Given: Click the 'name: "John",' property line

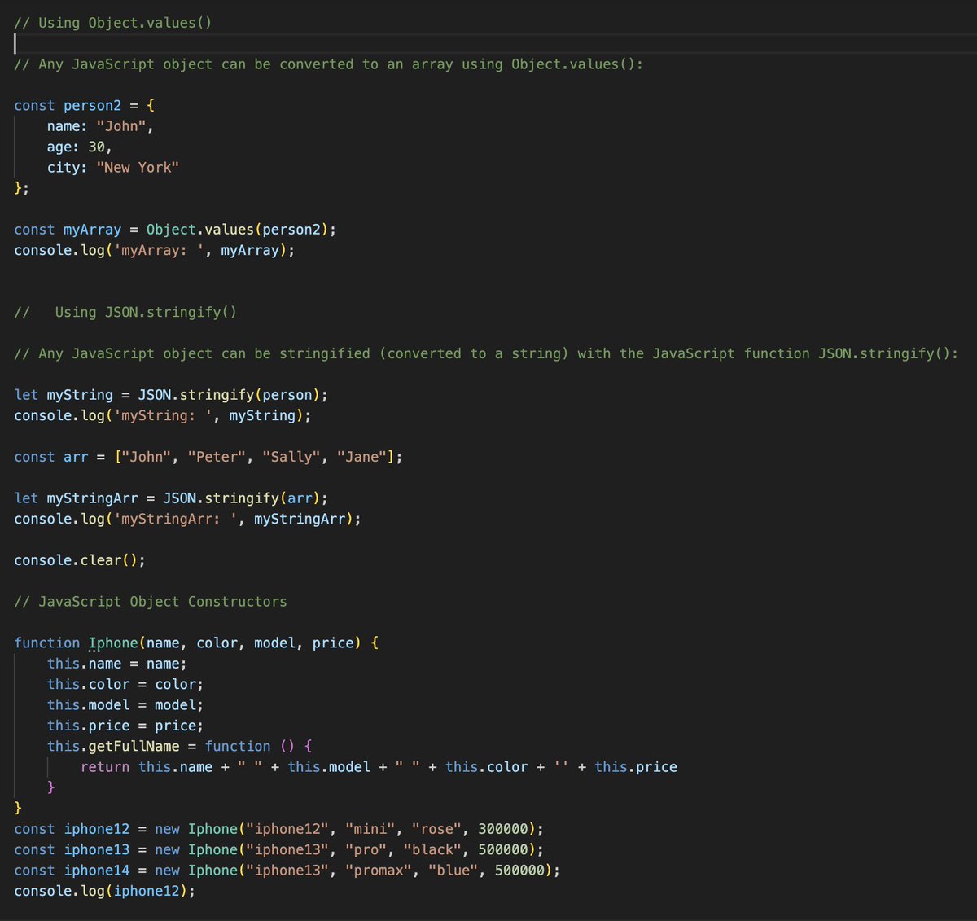Looking at the screenshot, I should 100,126.
